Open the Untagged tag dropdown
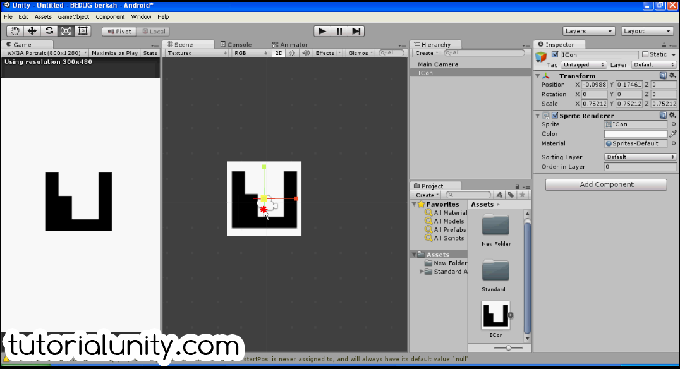The width and height of the screenshot is (680, 369). coord(583,64)
